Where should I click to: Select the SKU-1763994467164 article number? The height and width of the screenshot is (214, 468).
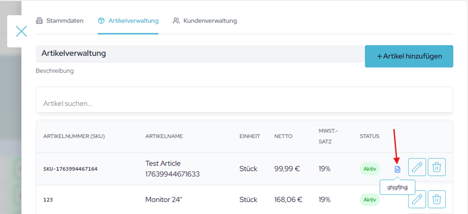[x=70, y=169]
